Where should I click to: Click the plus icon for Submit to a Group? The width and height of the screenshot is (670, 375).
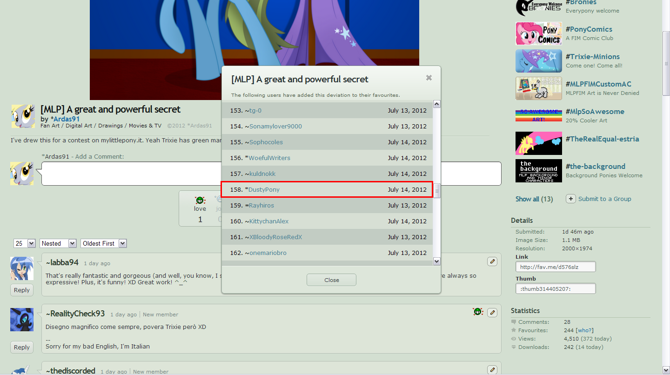pos(571,199)
